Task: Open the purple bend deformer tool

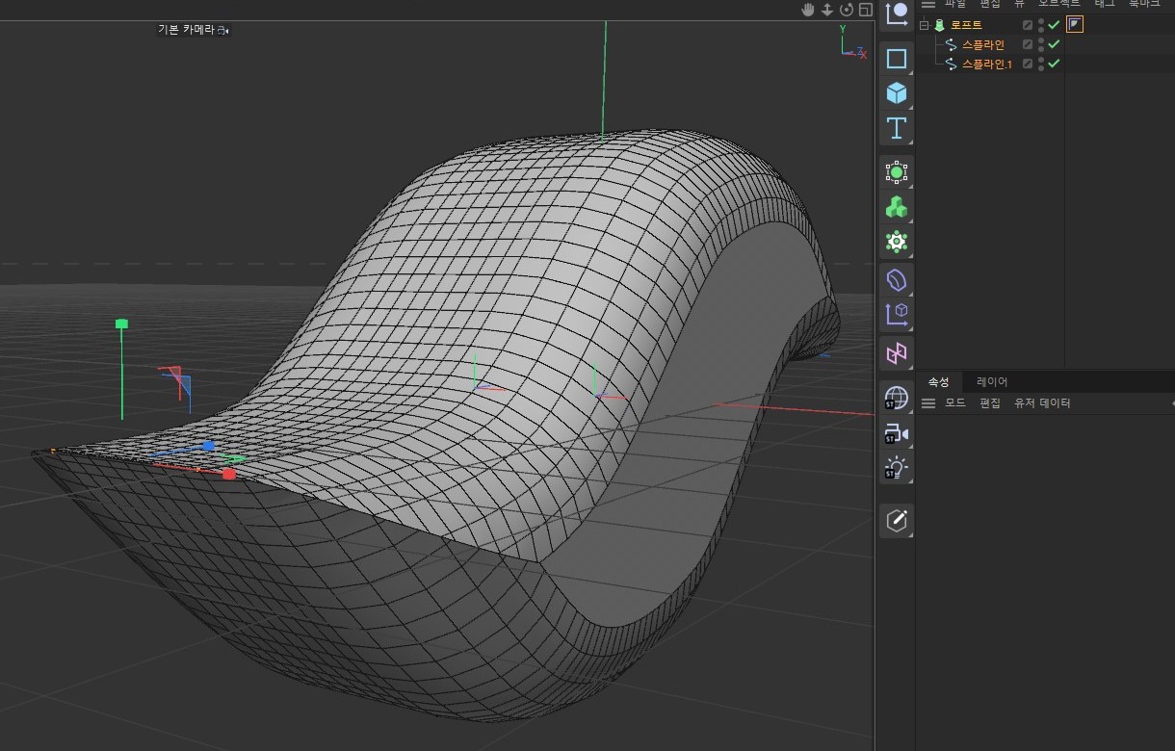Action: [897, 280]
